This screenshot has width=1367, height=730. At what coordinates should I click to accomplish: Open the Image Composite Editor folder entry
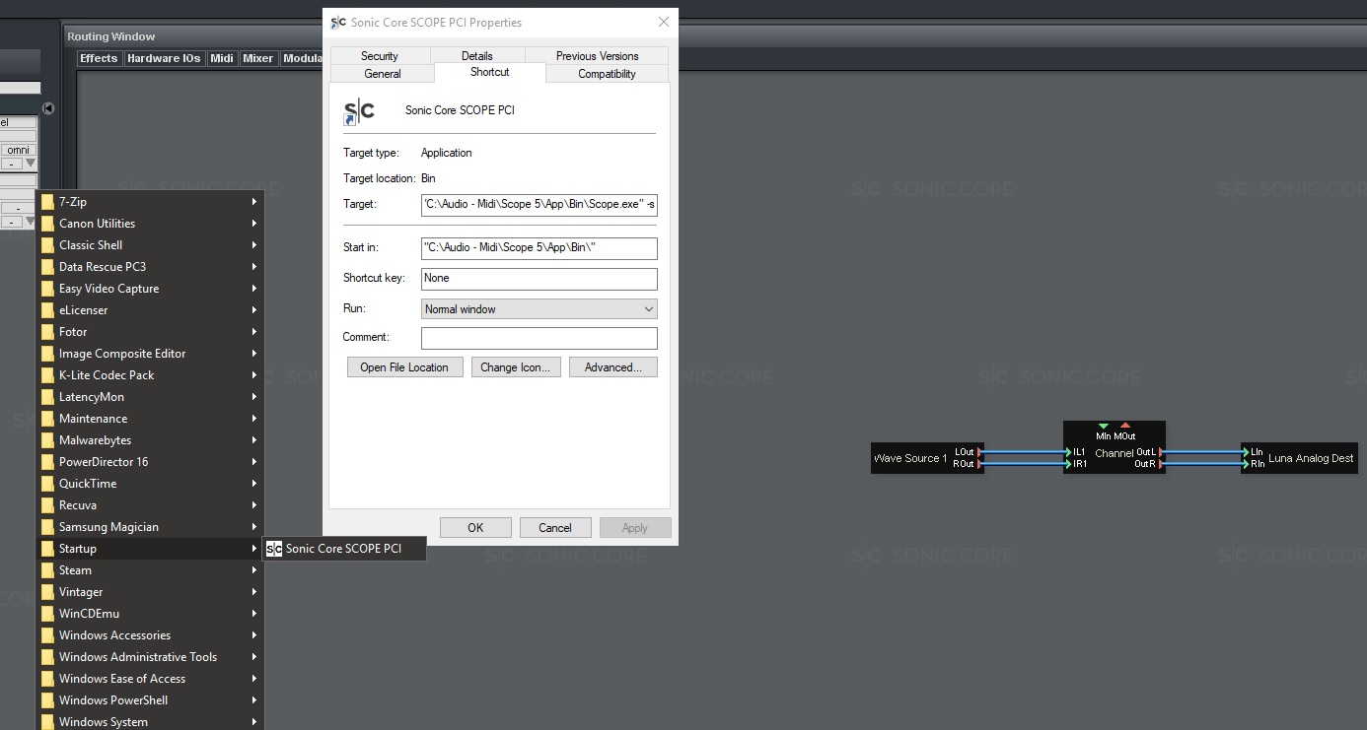point(149,354)
